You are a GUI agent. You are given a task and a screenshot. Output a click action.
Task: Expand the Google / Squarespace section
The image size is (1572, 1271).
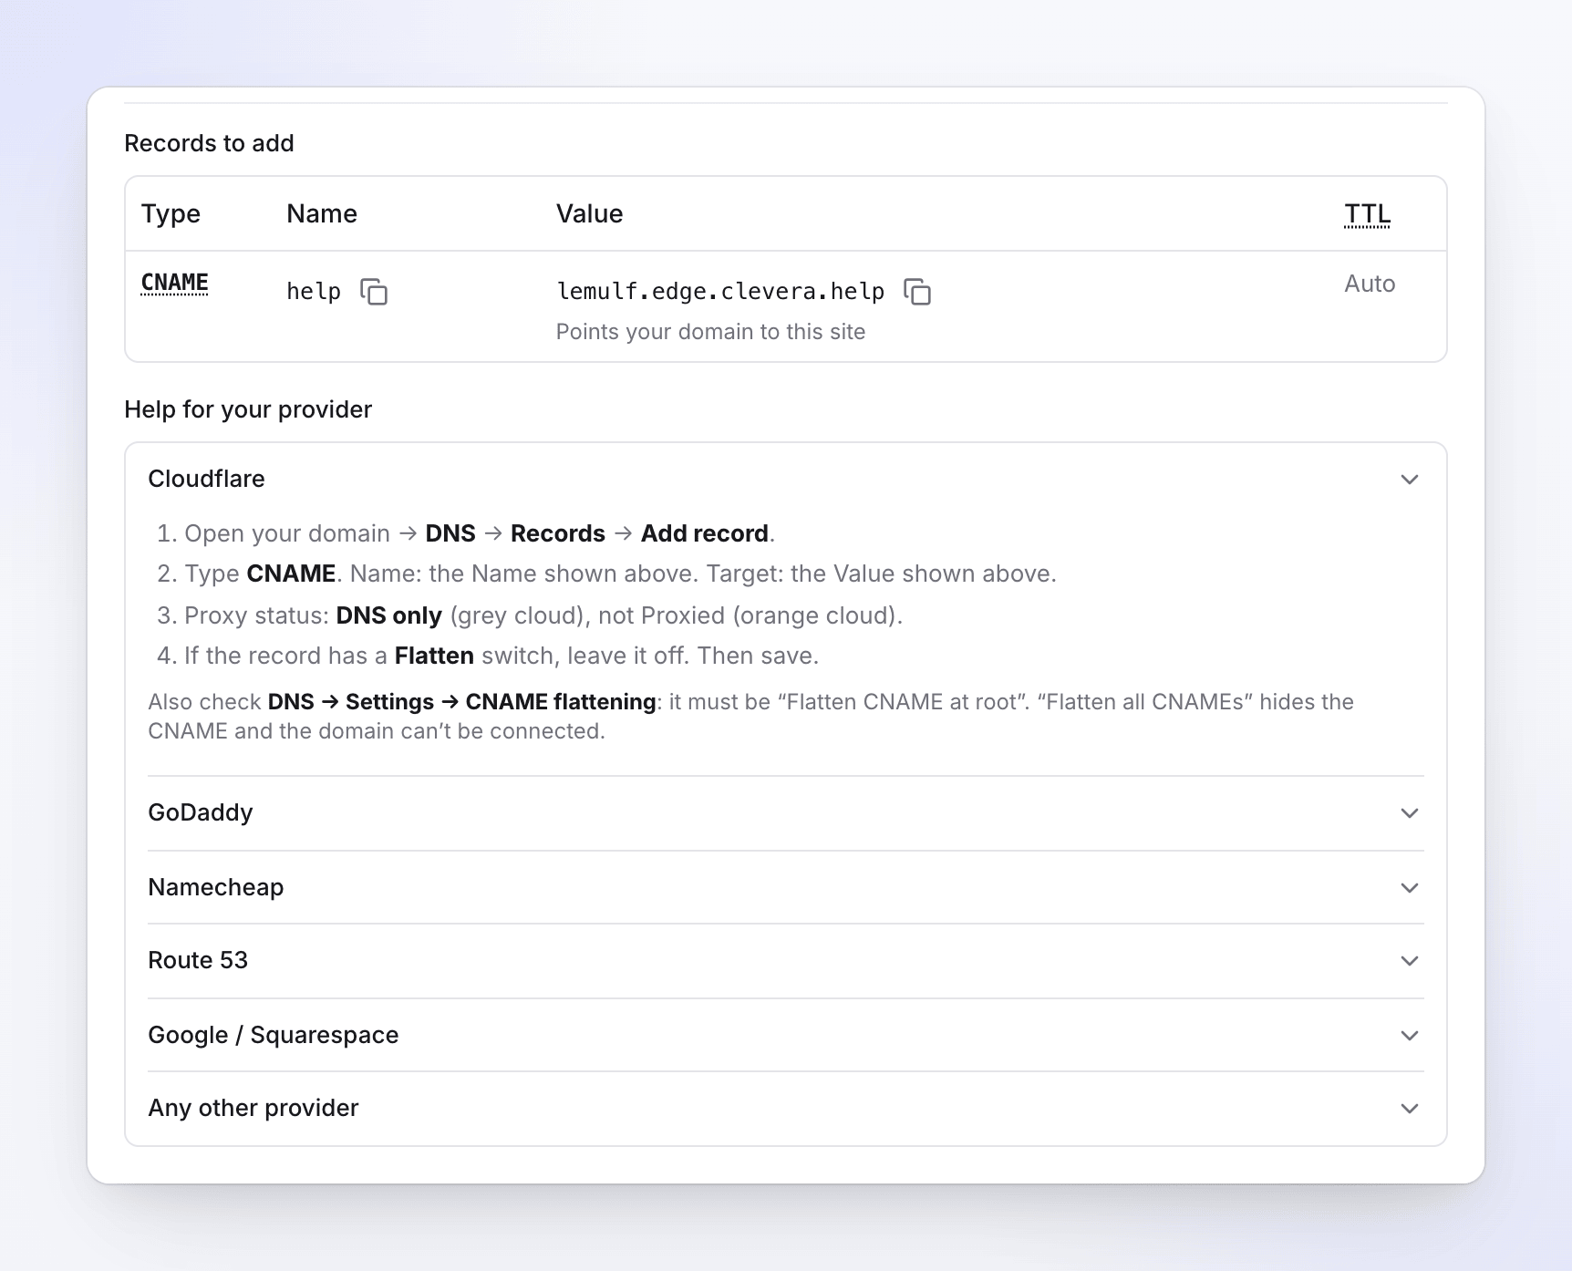[786, 1035]
